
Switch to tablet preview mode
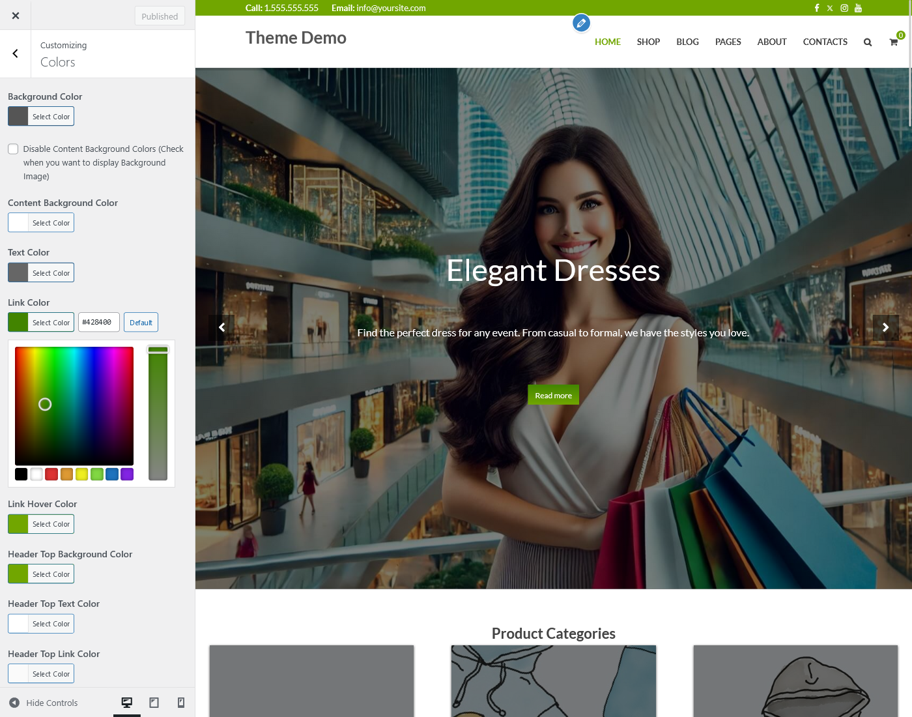click(x=154, y=702)
